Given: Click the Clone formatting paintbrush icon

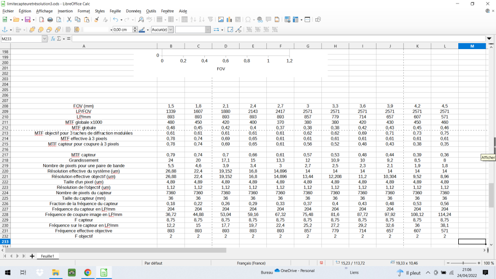Looking at the screenshot, I should click(97, 20).
